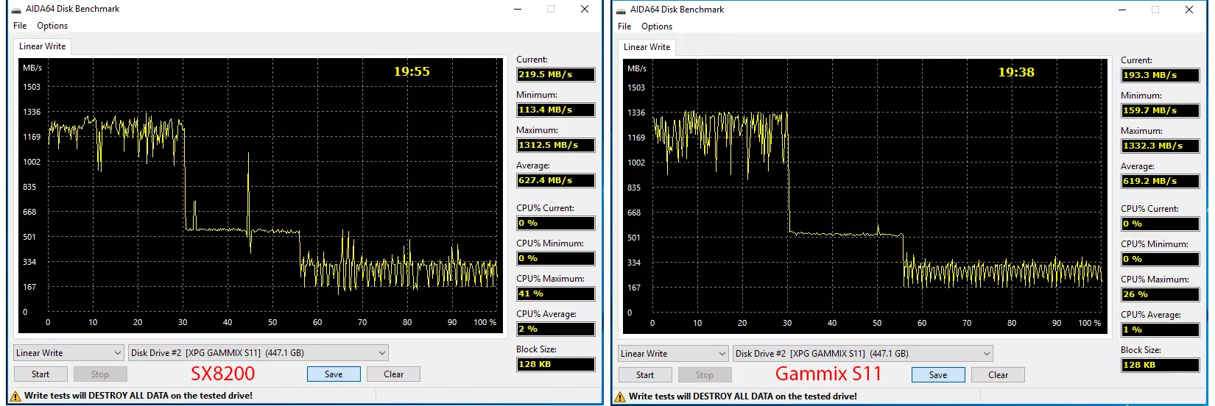Viewport: 1215px width, 406px height.
Task: Close the right AIDA64 window
Action: pyautogui.click(x=1189, y=10)
